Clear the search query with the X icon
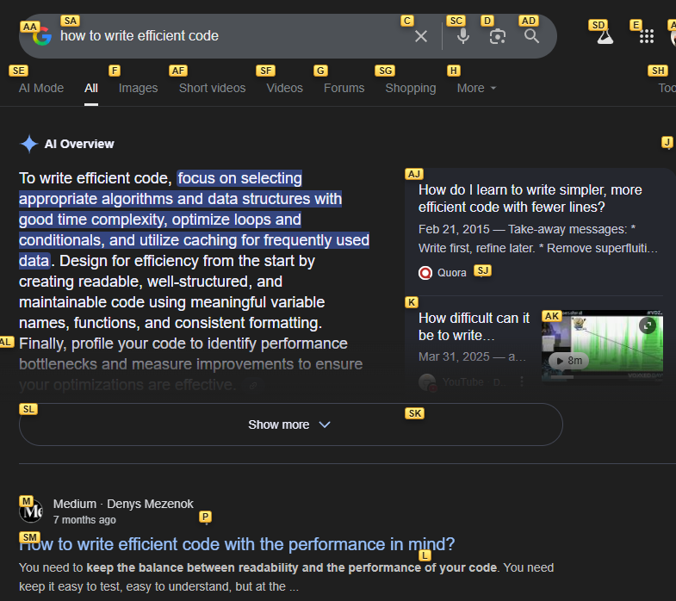 tap(421, 36)
